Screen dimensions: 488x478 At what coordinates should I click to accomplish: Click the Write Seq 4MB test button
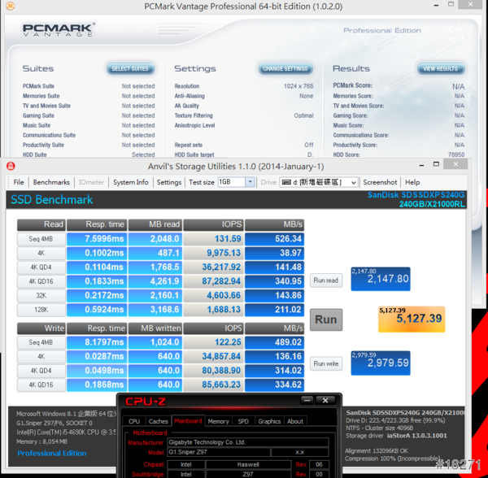click(x=41, y=342)
